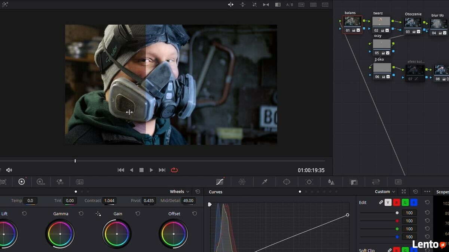
Task: Open the Qualifier eyedropper palette
Action: [x=265, y=182]
